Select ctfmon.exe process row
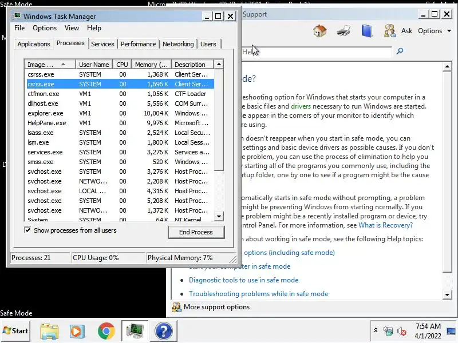 pos(120,94)
